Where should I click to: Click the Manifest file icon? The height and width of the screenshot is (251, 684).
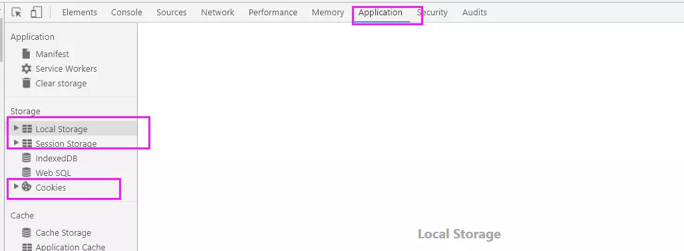point(27,54)
